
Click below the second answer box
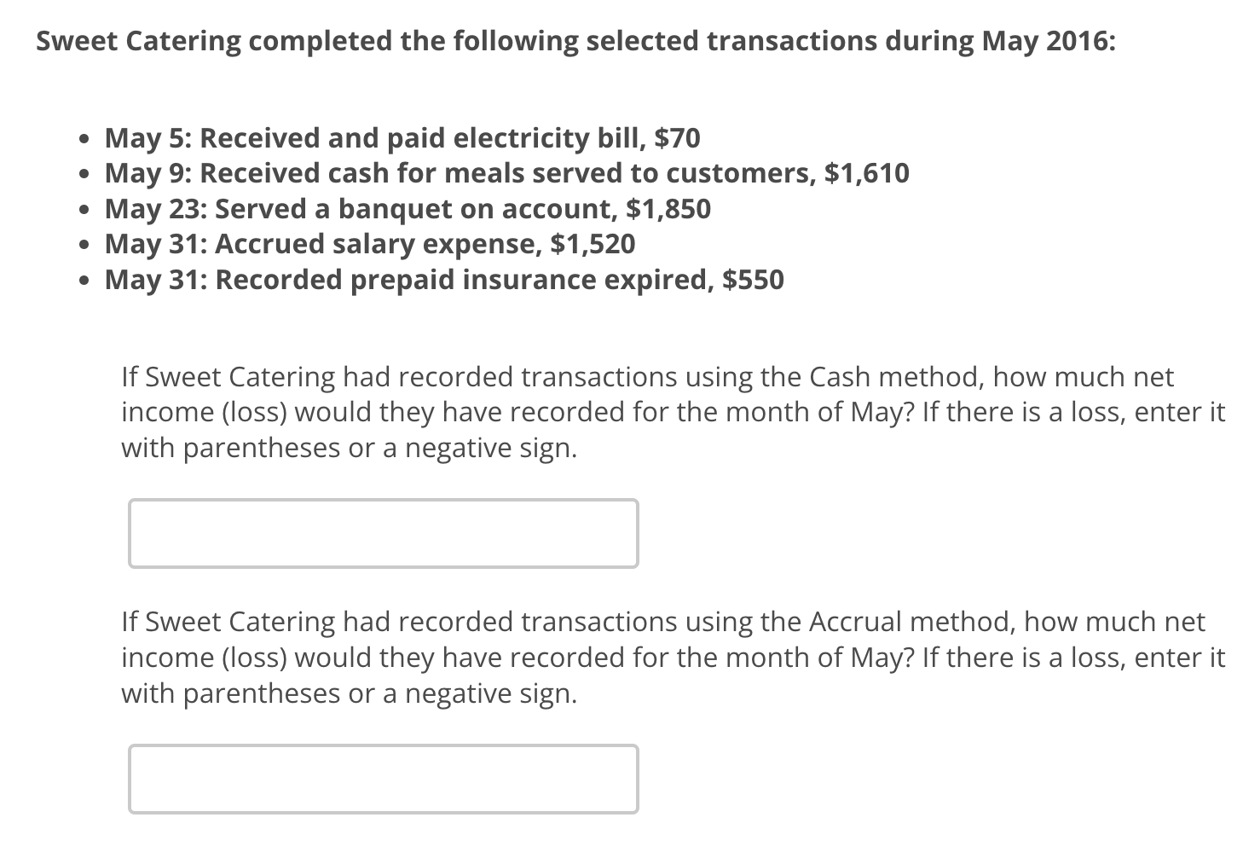click(383, 840)
